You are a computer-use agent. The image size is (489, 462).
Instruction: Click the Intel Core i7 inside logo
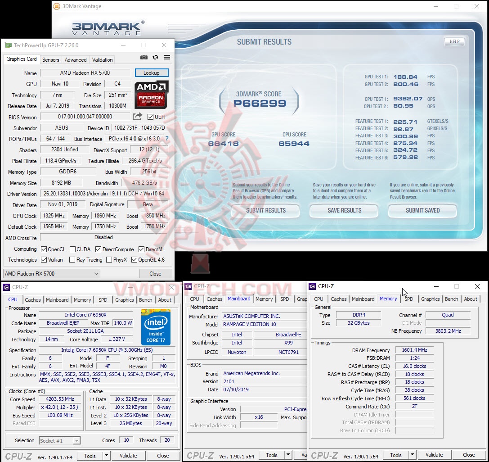pos(156,327)
